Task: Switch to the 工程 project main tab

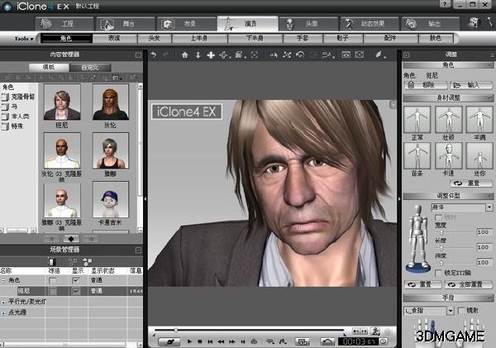Action: point(64,24)
